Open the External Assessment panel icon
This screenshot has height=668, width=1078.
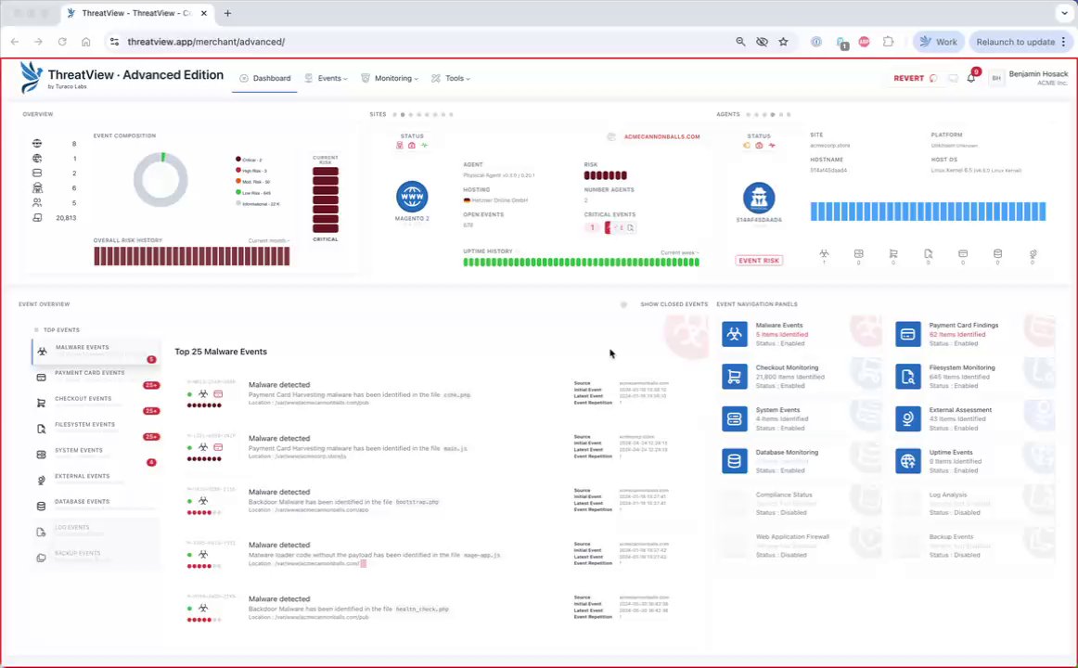click(x=907, y=418)
